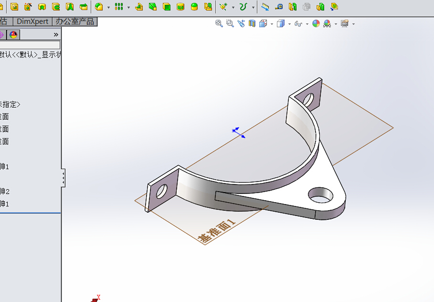The height and width of the screenshot is (302, 434).
Task: Select the Fillet tool
Action: [99, 7]
